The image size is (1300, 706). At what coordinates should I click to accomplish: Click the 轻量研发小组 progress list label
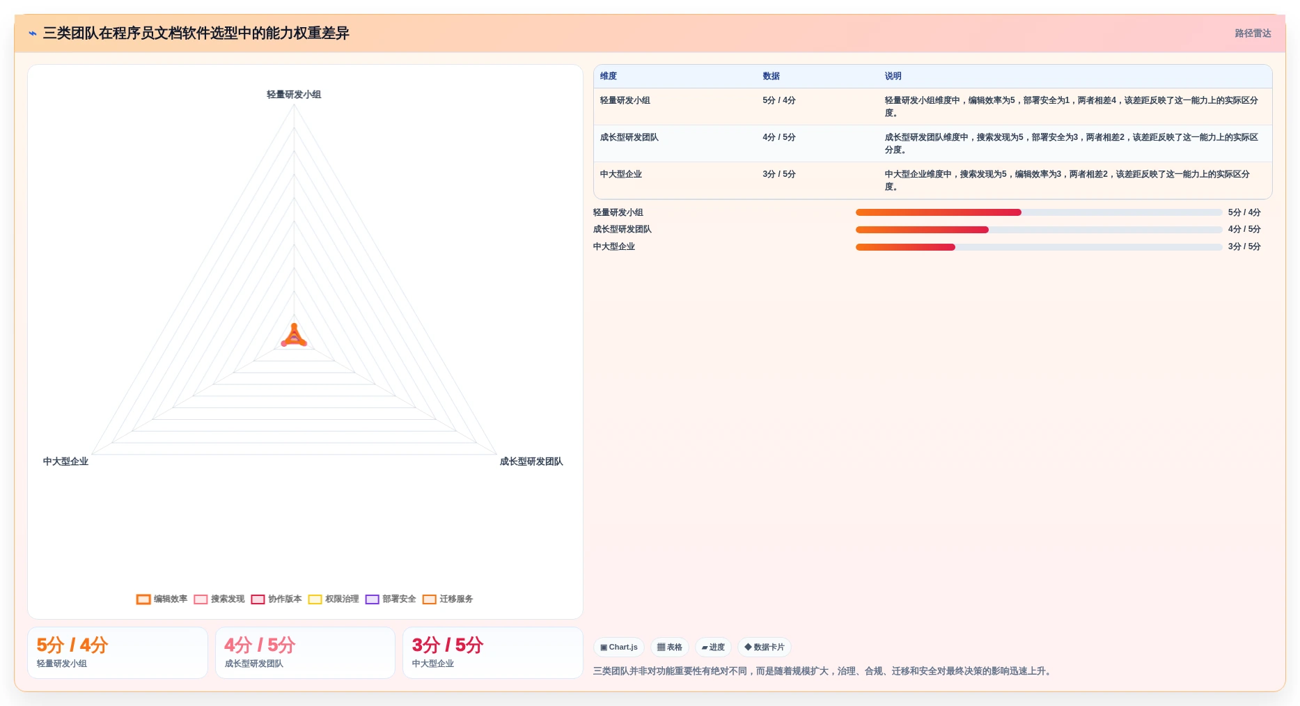[618, 212]
